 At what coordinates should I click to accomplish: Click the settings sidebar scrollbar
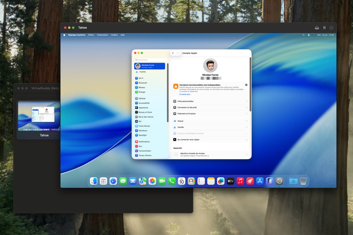[168, 93]
